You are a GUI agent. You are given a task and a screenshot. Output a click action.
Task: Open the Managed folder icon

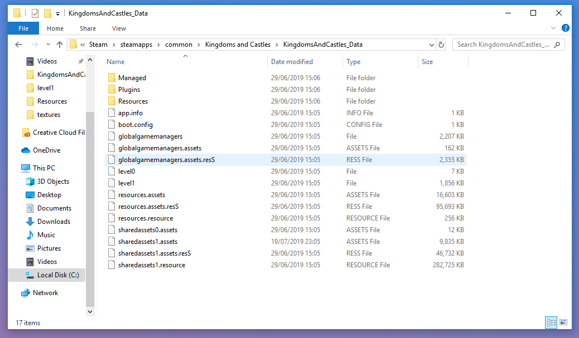[112, 78]
